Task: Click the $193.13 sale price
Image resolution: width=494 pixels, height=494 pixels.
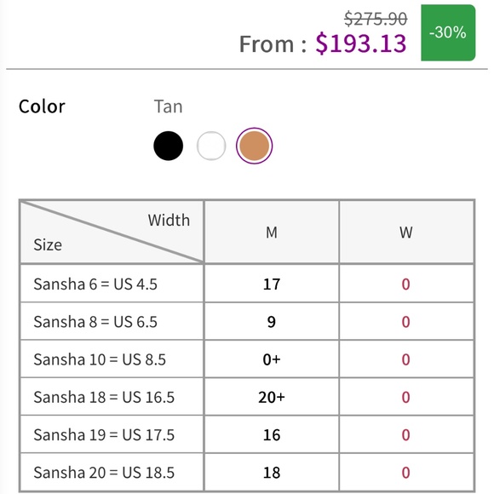Action: point(361,43)
